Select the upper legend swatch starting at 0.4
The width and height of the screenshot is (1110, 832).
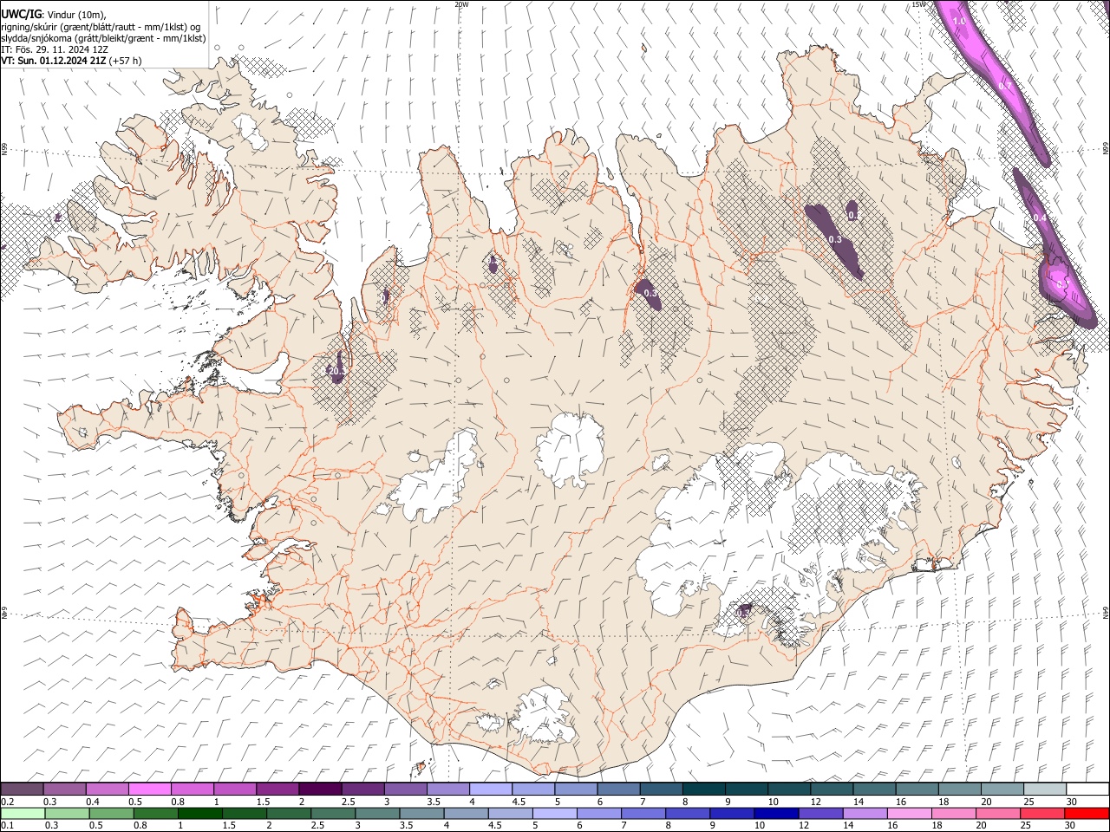coord(108,789)
